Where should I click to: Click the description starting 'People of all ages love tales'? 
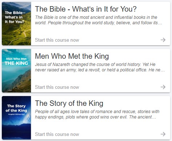[97, 114]
